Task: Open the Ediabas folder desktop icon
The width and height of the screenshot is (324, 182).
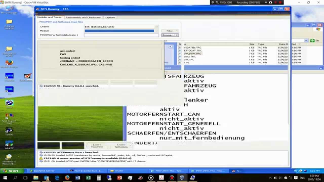Action: pos(9,24)
